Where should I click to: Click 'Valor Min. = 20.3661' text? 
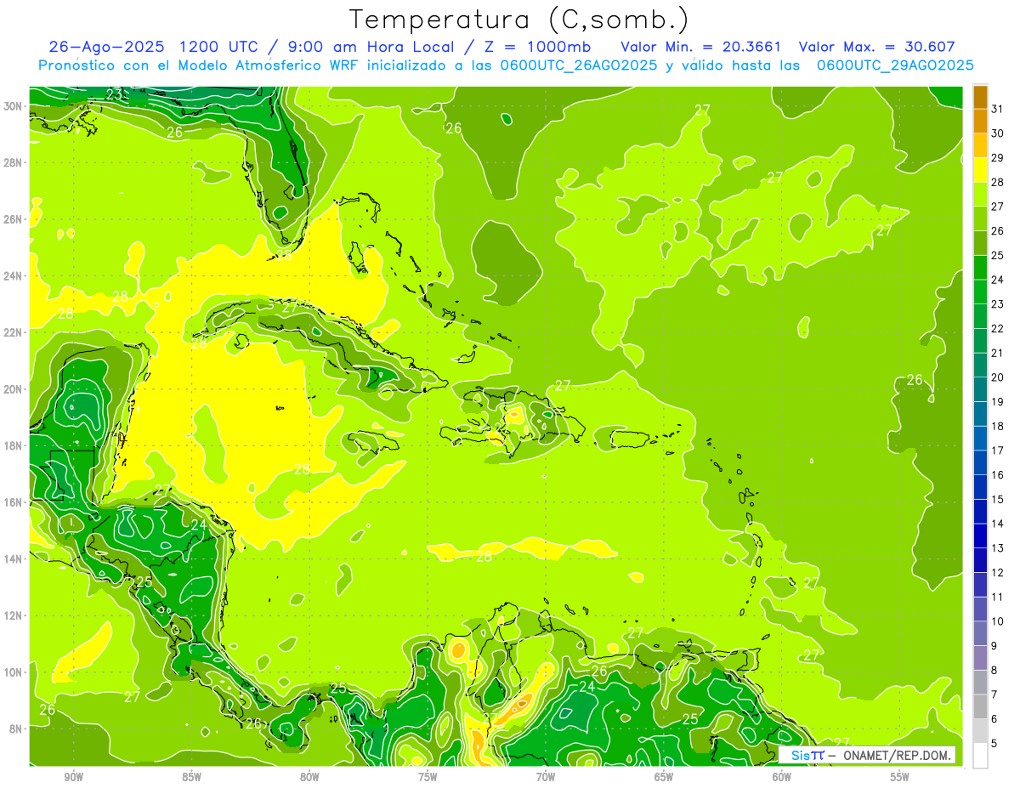pyautogui.click(x=700, y=47)
